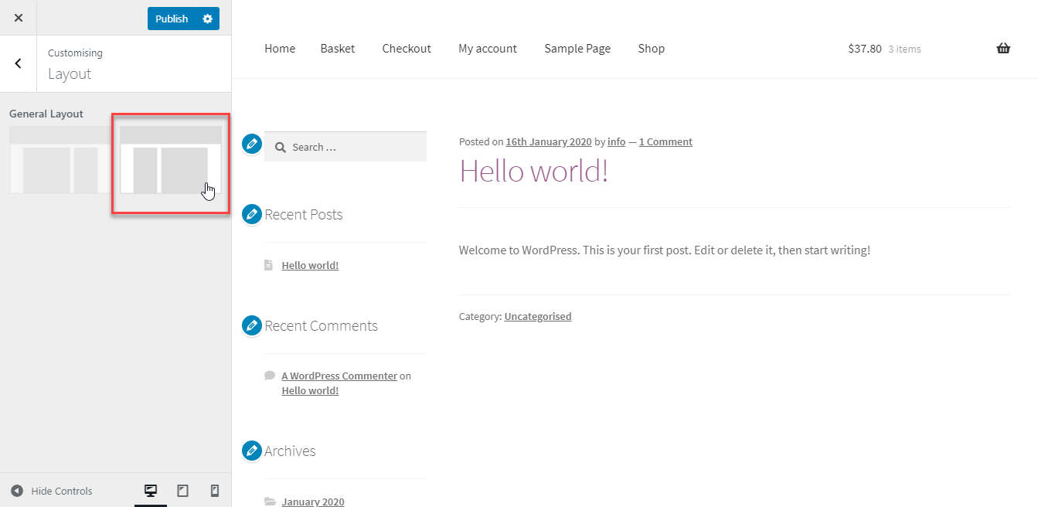
Task: Open the Checkout menu item
Action: [x=407, y=49]
